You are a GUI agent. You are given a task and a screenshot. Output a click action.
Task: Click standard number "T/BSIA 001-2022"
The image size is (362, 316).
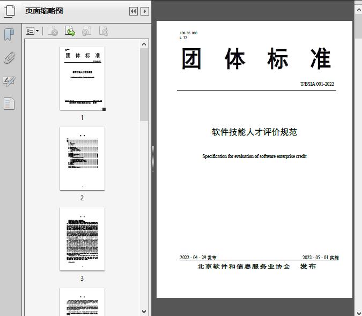[317, 84]
